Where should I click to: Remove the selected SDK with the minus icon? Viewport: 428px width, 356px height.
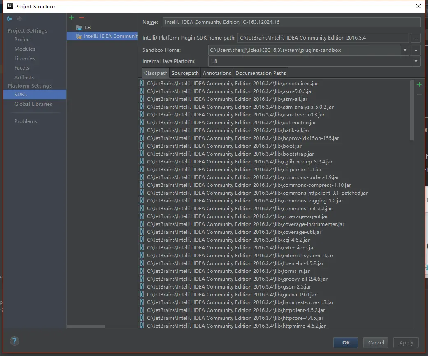coord(82,18)
